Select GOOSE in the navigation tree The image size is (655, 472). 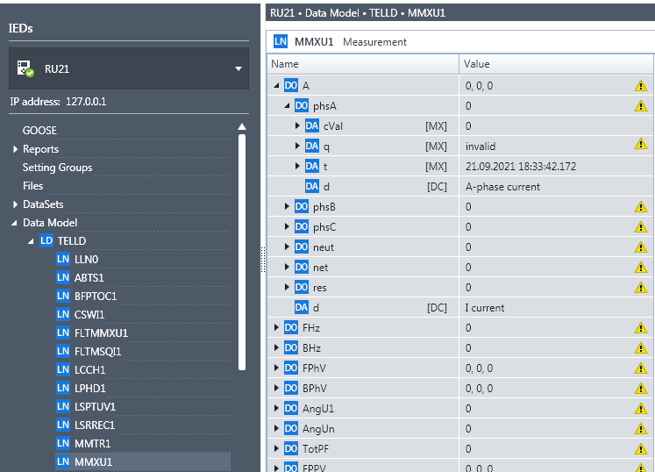39,131
